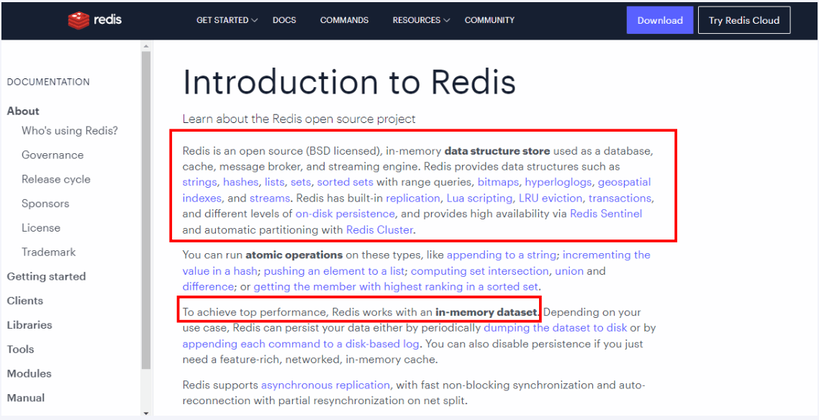
Task: Open Who's using Redis? sidebar item
Action: 70,131
